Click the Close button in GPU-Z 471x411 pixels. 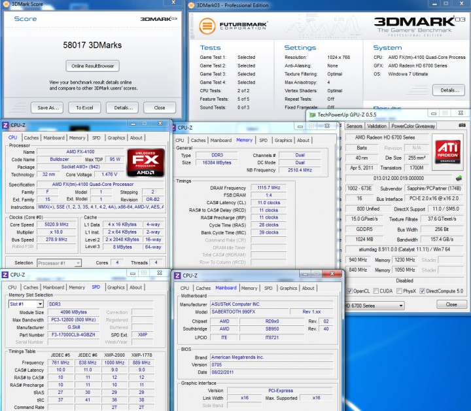(451, 304)
